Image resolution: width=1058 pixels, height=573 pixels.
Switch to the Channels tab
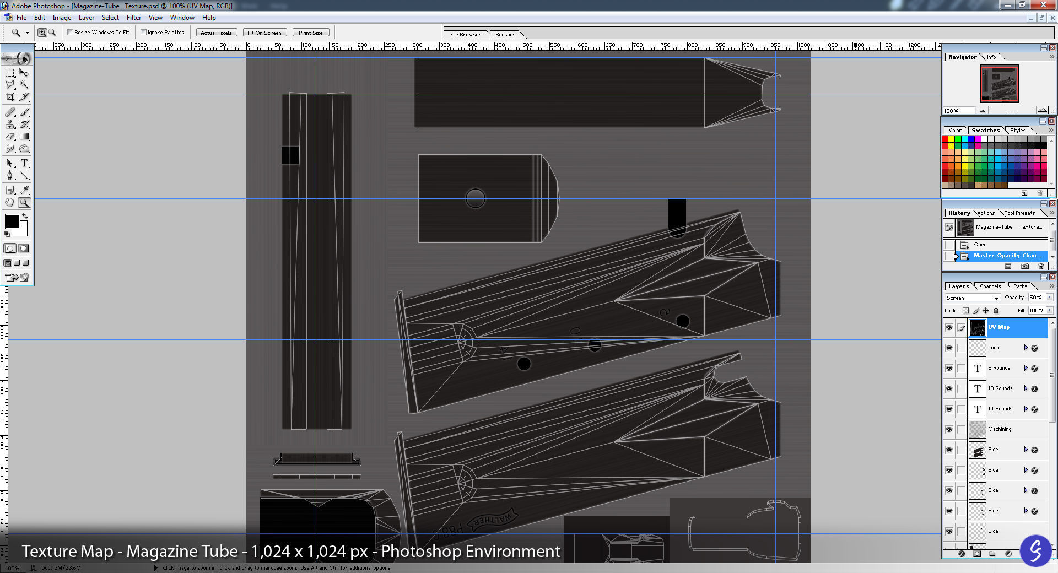pos(990,286)
